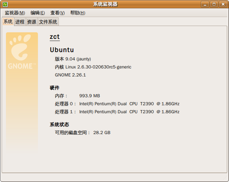Maximize the System Monitor window
Viewport: 229px width, 182px height.
point(214,4)
